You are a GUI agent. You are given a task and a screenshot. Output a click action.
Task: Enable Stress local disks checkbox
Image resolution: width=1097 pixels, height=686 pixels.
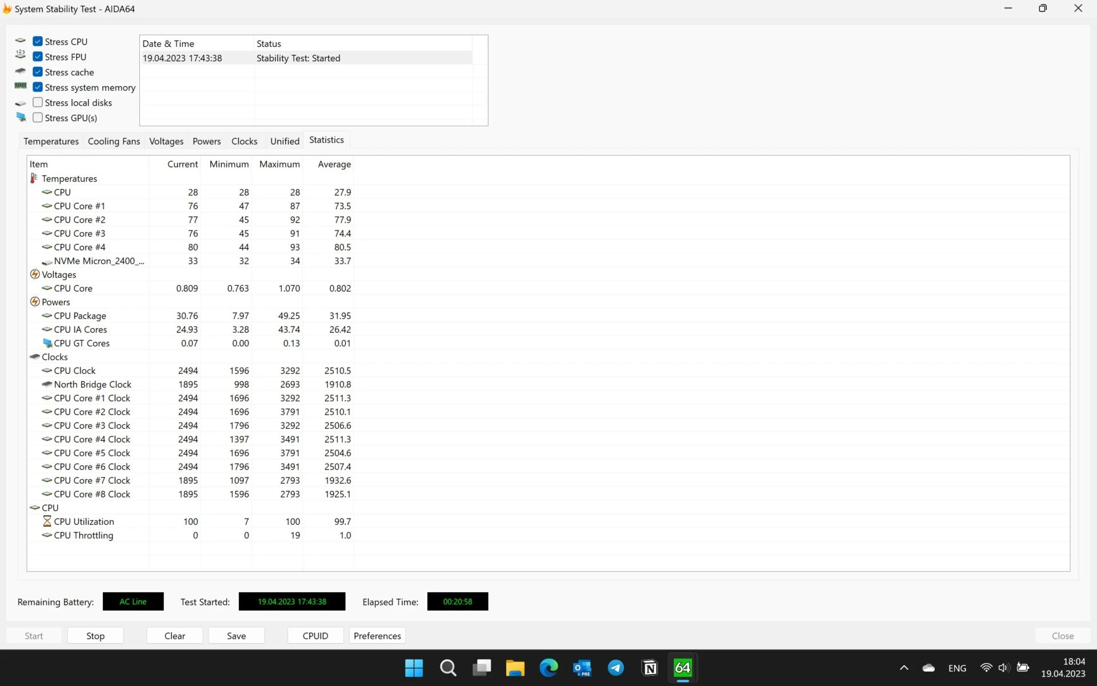[x=38, y=102]
